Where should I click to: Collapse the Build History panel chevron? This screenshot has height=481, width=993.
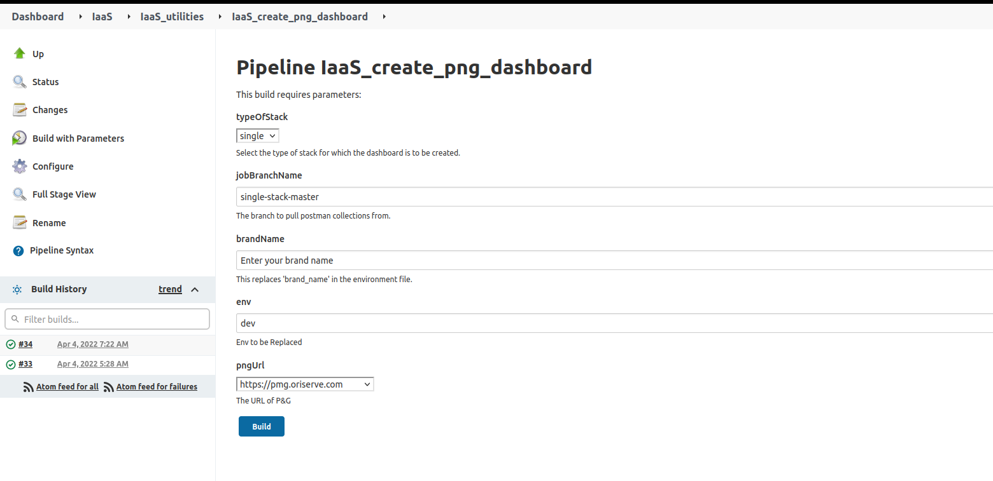[195, 290]
